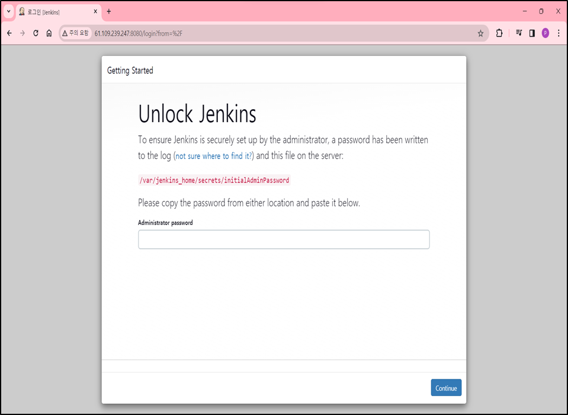Open the Chrome three-dot menu

559,33
